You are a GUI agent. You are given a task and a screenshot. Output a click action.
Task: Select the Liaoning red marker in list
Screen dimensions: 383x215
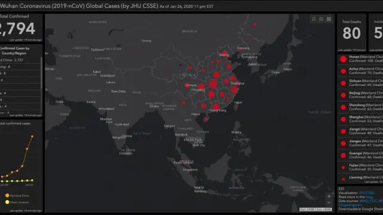343,179
